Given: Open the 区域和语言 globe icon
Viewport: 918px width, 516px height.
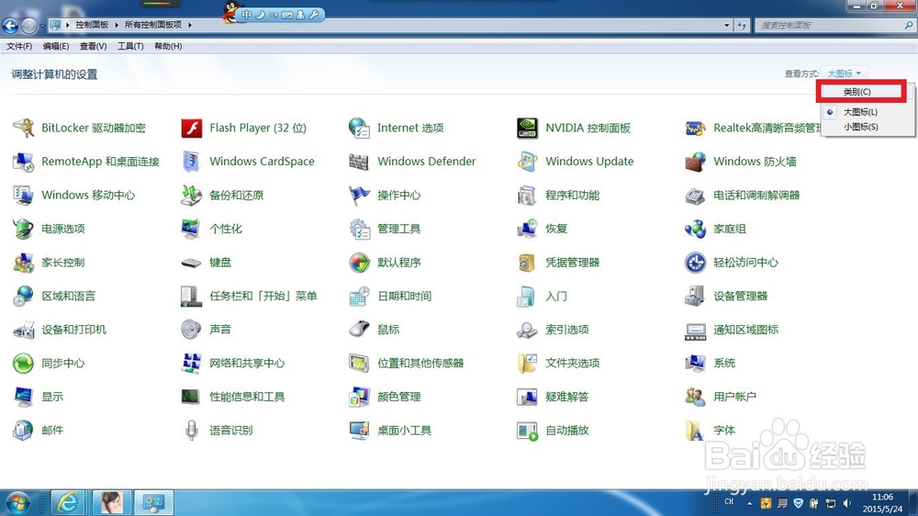Looking at the screenshot, I should (24, 296).
